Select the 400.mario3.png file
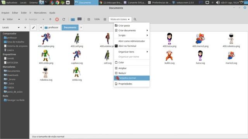 pos(200,40)
